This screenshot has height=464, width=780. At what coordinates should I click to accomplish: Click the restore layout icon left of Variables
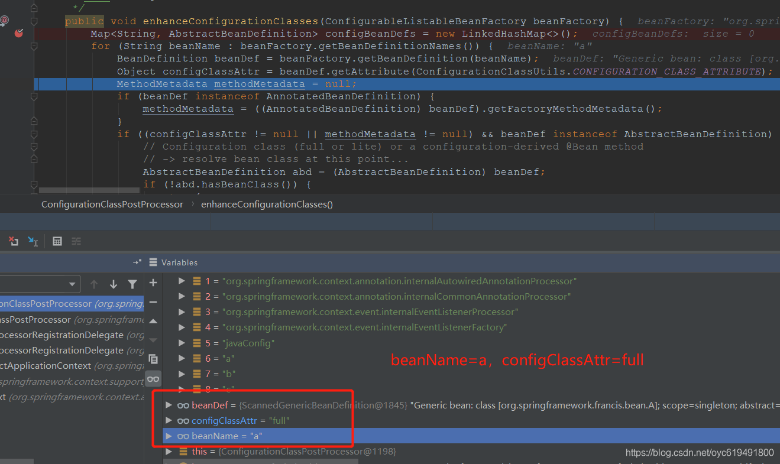(x=137, y=262)
